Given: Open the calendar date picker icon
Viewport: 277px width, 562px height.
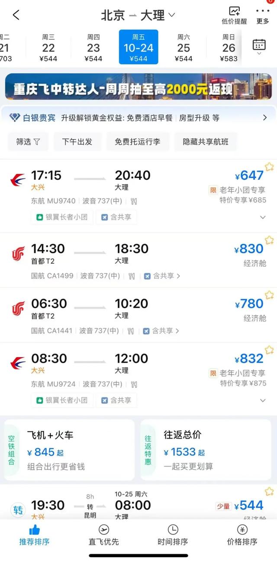Looking at the screenshot, I should coord(259,45).
